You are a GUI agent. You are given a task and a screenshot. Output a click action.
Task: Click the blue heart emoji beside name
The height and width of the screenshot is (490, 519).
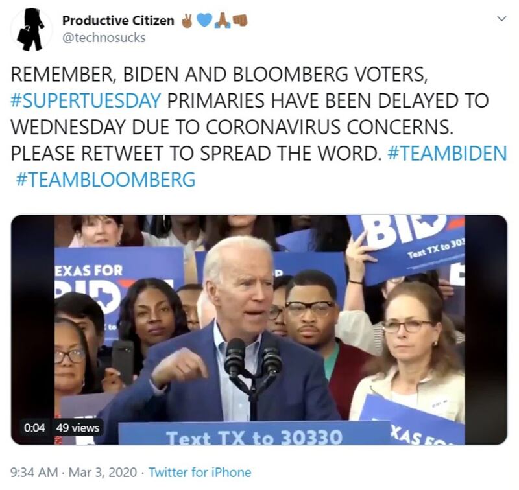[x=204, y=21]
